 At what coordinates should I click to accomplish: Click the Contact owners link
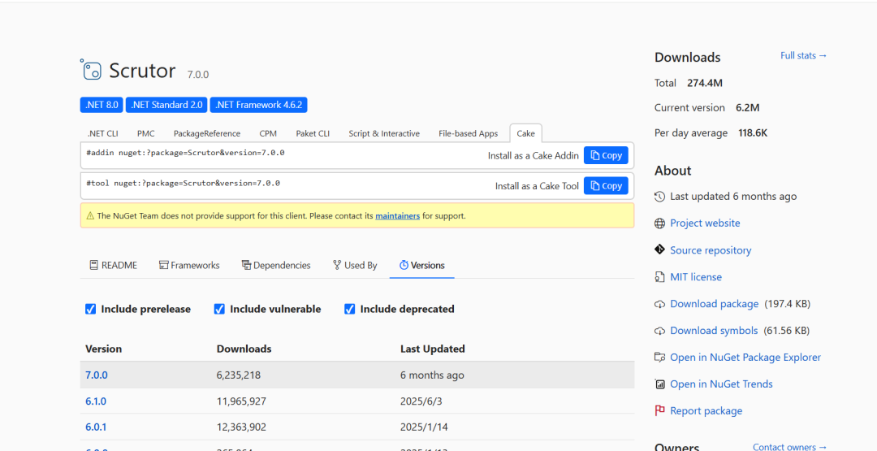pos(790,446)
